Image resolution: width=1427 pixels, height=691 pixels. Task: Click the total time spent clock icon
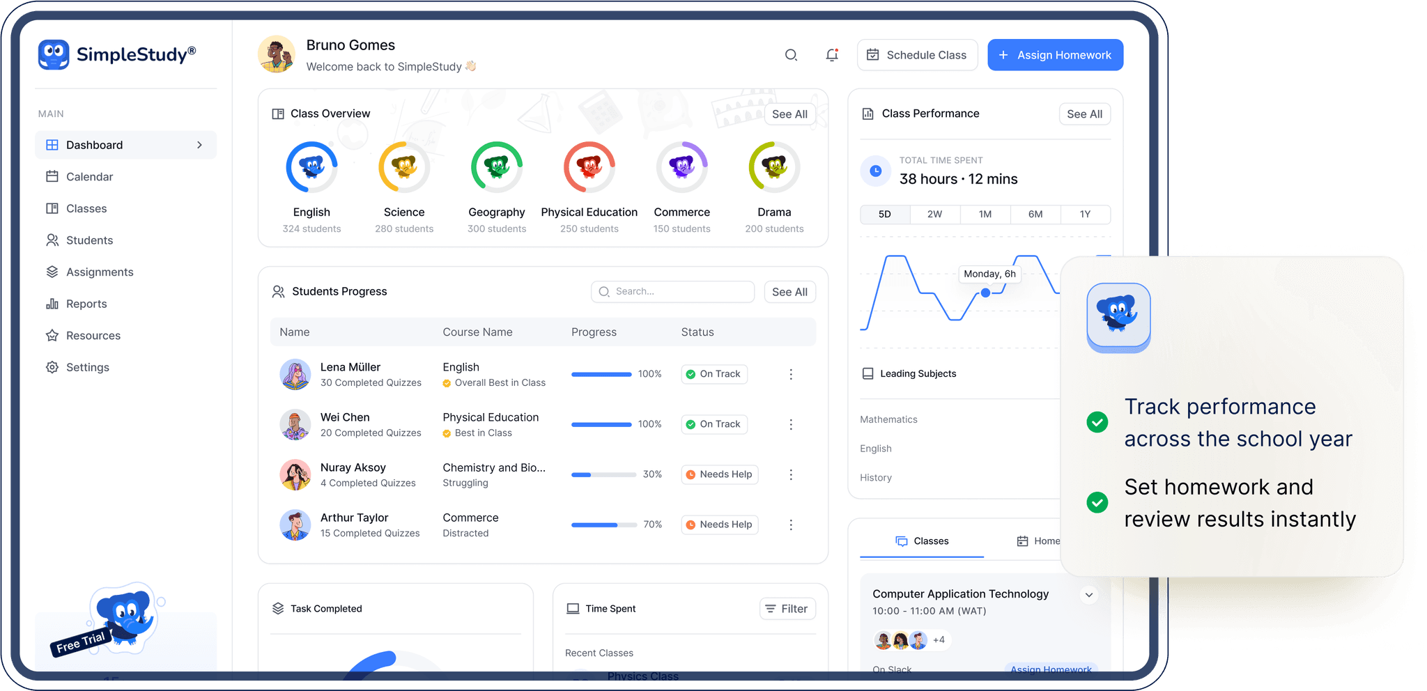click(876, 171)
